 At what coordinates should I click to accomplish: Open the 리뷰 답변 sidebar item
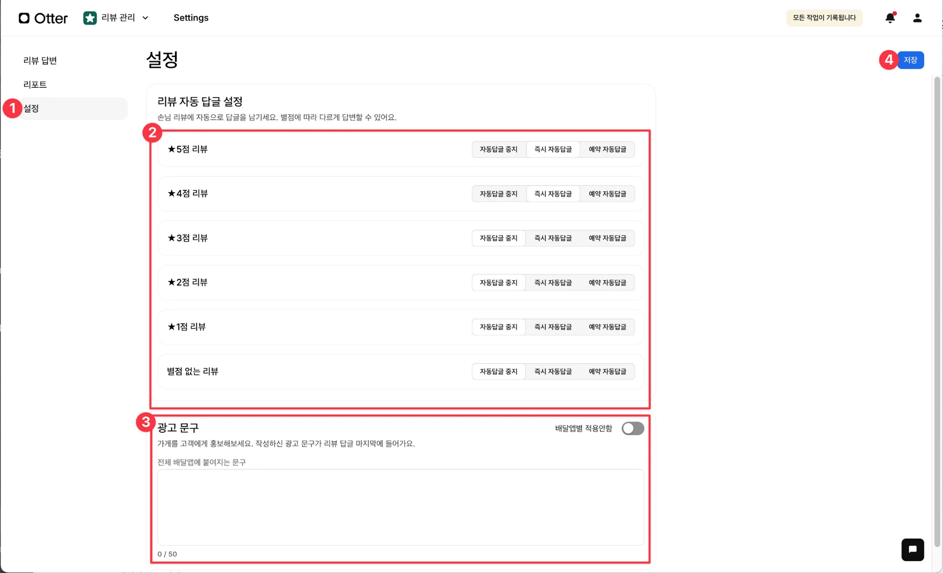click(x=40, y=60)
